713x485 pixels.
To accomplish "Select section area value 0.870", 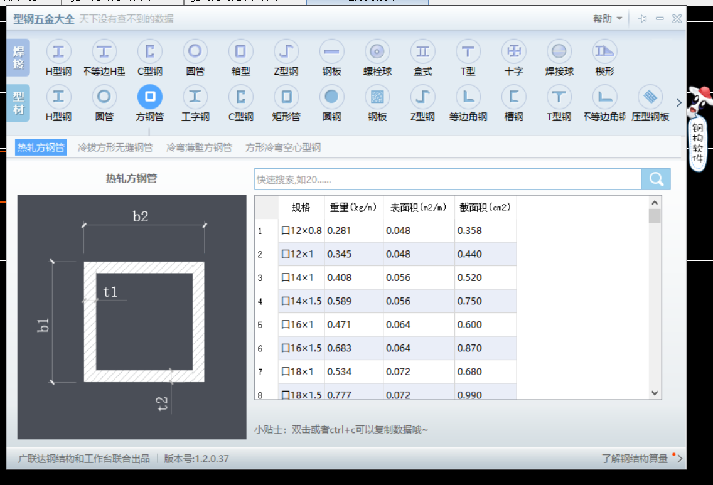I will [x=485, y=348].
